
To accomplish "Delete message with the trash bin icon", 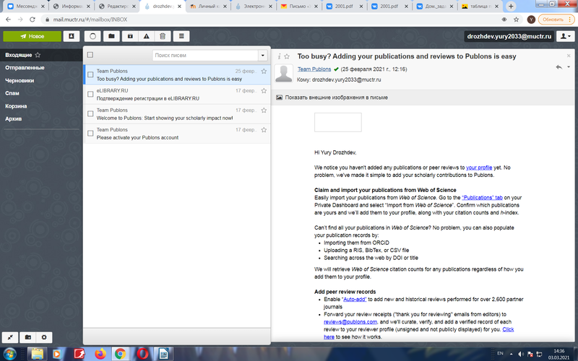I will tap(164, 36).
